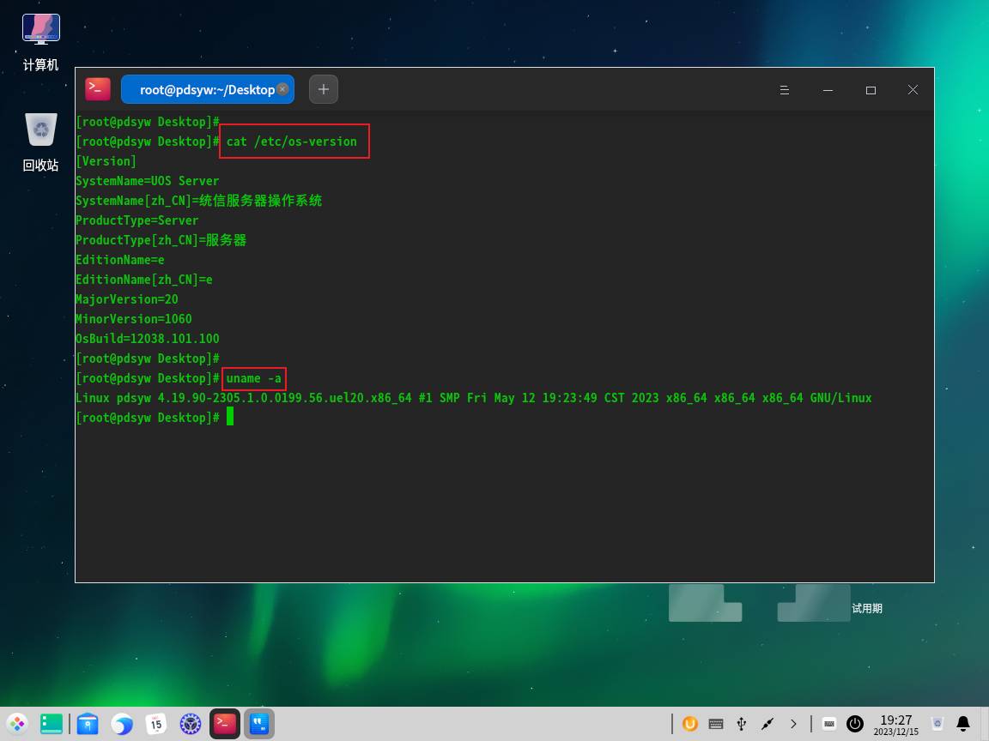This screenshot has width=989, height=741.
Task: Add a new terminal tab
Action: coord(324,89)
